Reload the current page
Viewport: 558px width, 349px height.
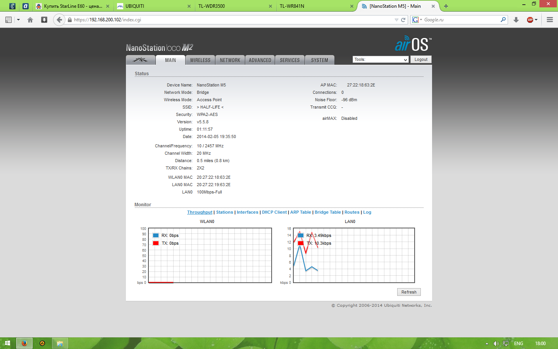(403, 20)
